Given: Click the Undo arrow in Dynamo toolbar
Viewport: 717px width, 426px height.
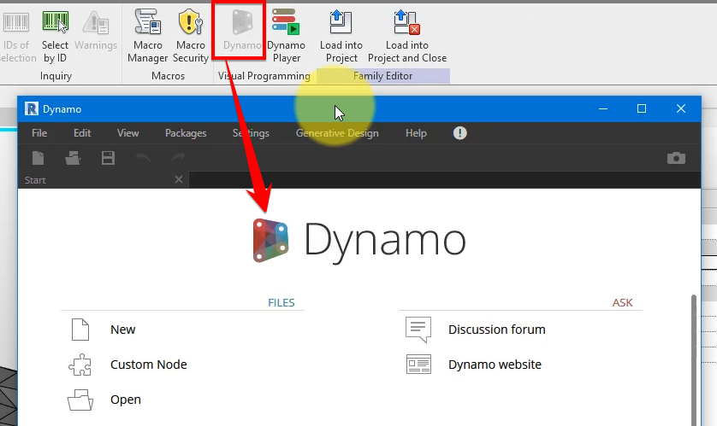Looking at the screenshot, I should [x=143, y=158].
